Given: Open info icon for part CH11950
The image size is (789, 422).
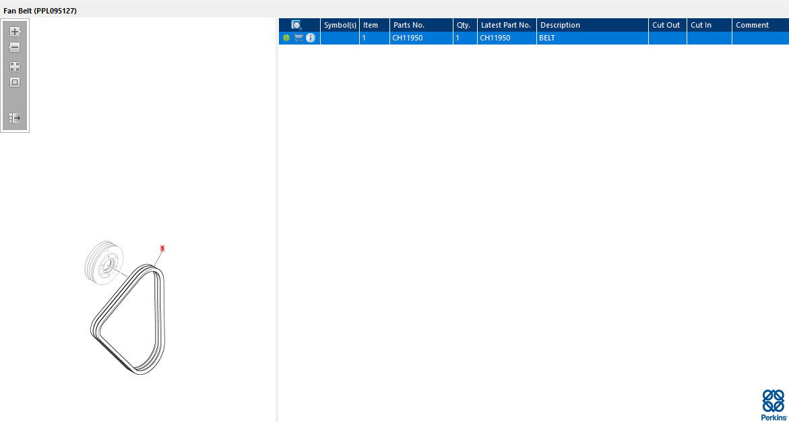Looking at the screenshot, I should (x=311, y=38).
